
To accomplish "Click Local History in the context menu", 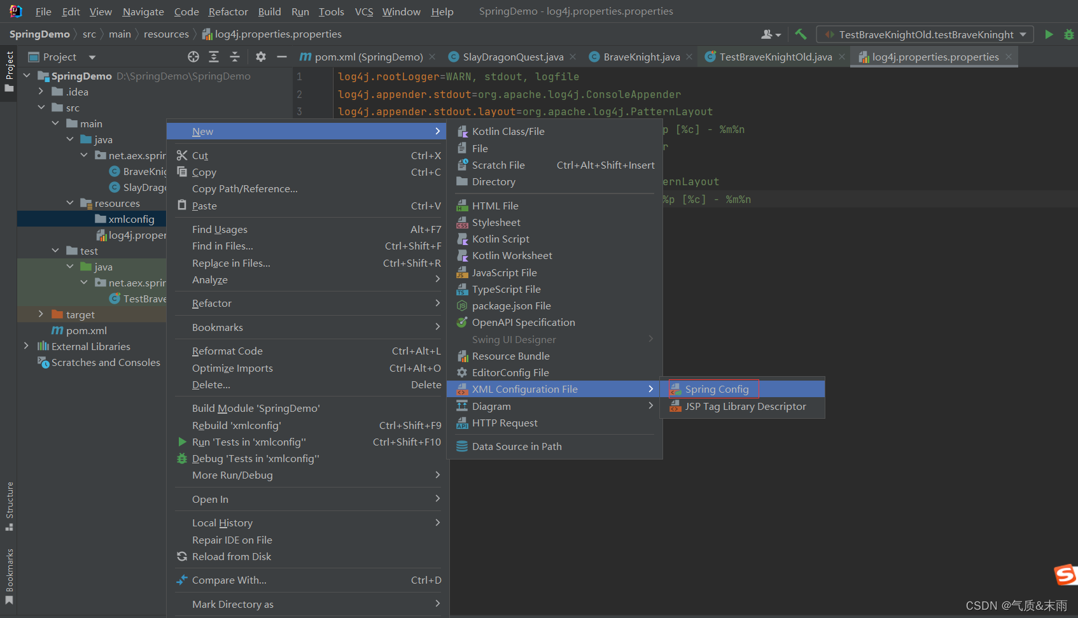I will [x=308, y=523].
